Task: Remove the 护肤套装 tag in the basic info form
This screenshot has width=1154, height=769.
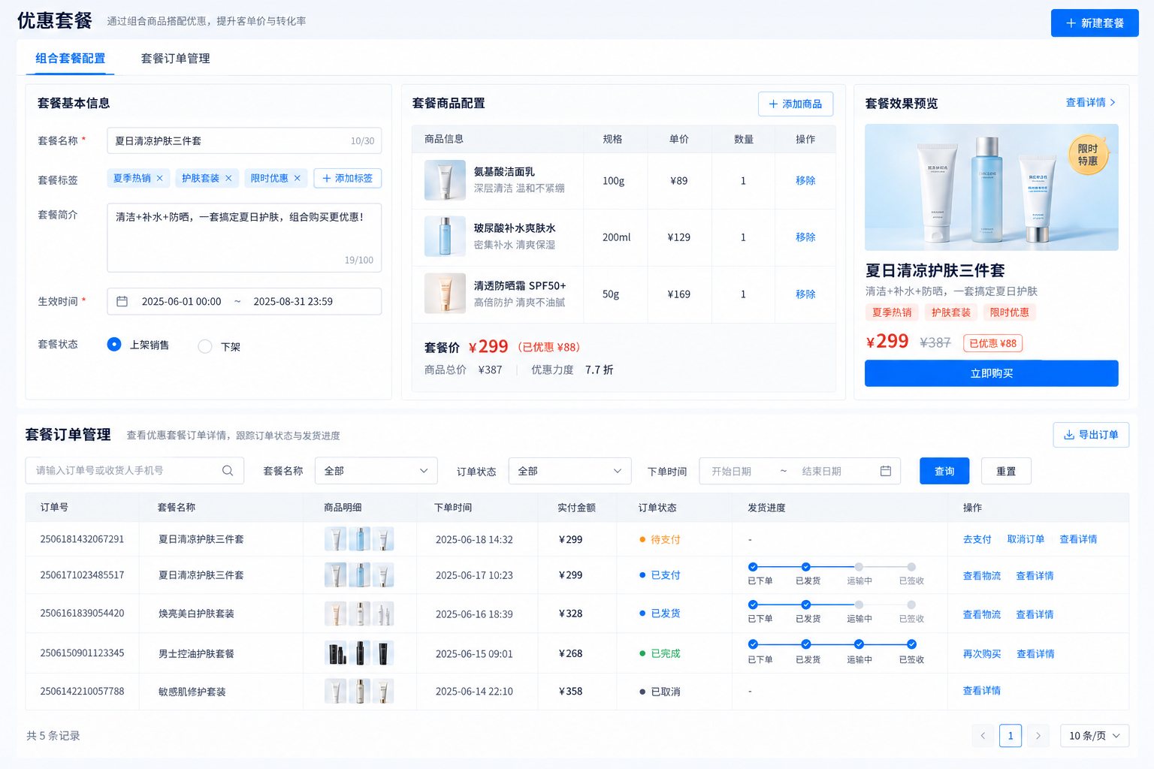Action: click(x=228, y=178)
